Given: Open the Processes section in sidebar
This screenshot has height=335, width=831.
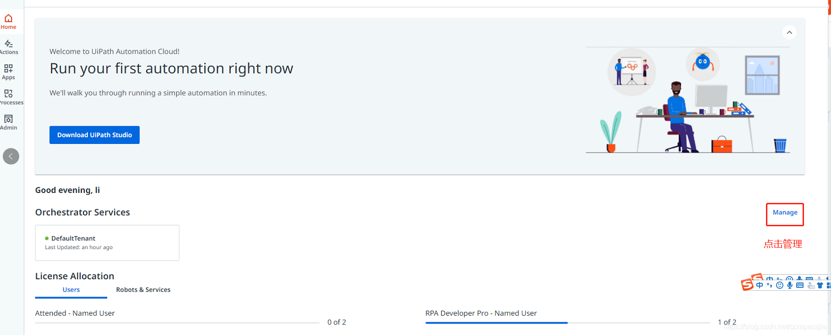Looking at the screenshot, I should [11, 97].
